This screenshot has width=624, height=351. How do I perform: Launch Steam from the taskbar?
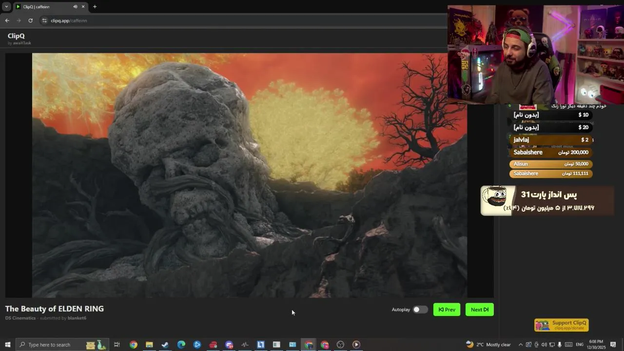(165, 345)
